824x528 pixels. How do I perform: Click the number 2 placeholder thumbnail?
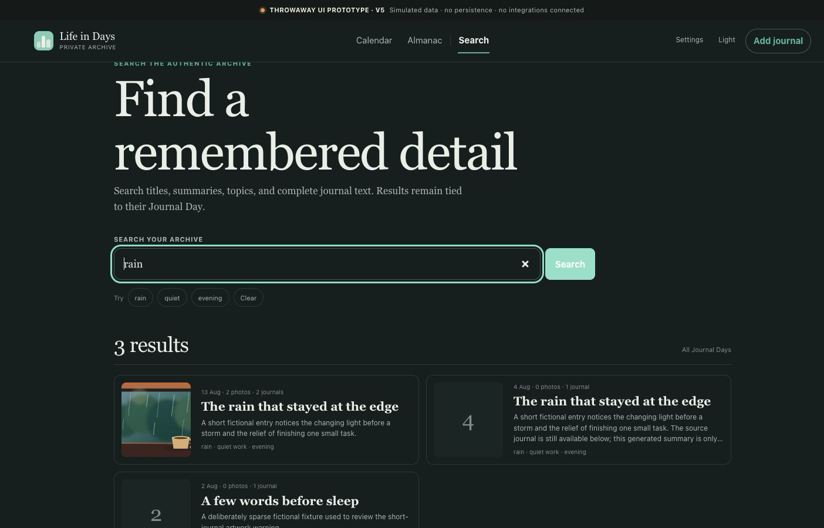coord(156,505)
